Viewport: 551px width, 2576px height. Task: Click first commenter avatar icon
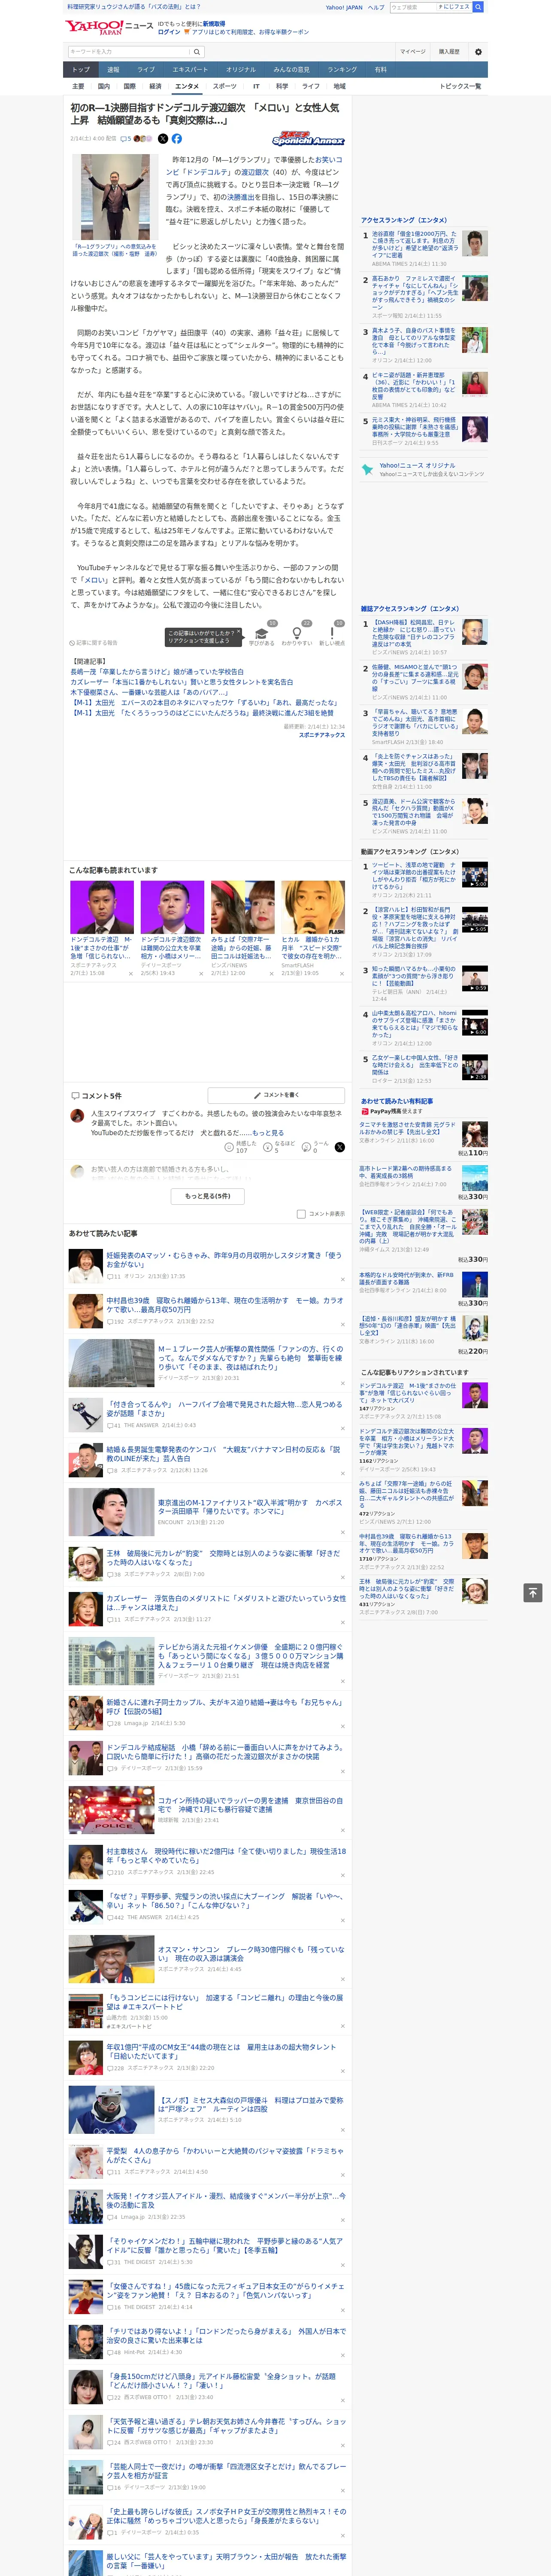pyautogui.click(x=77, y=1115)
